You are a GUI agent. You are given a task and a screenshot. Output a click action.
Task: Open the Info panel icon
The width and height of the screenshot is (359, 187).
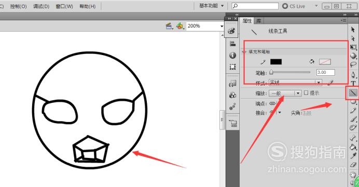[232, 55]
